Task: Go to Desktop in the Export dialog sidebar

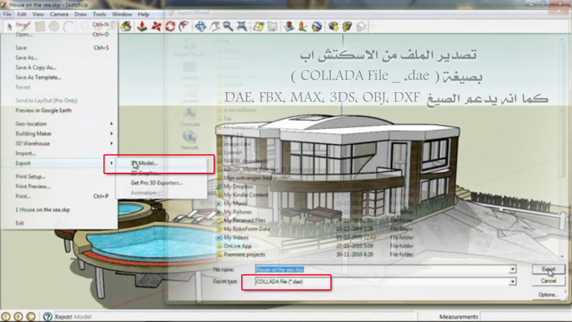Action: pos(189,71)
